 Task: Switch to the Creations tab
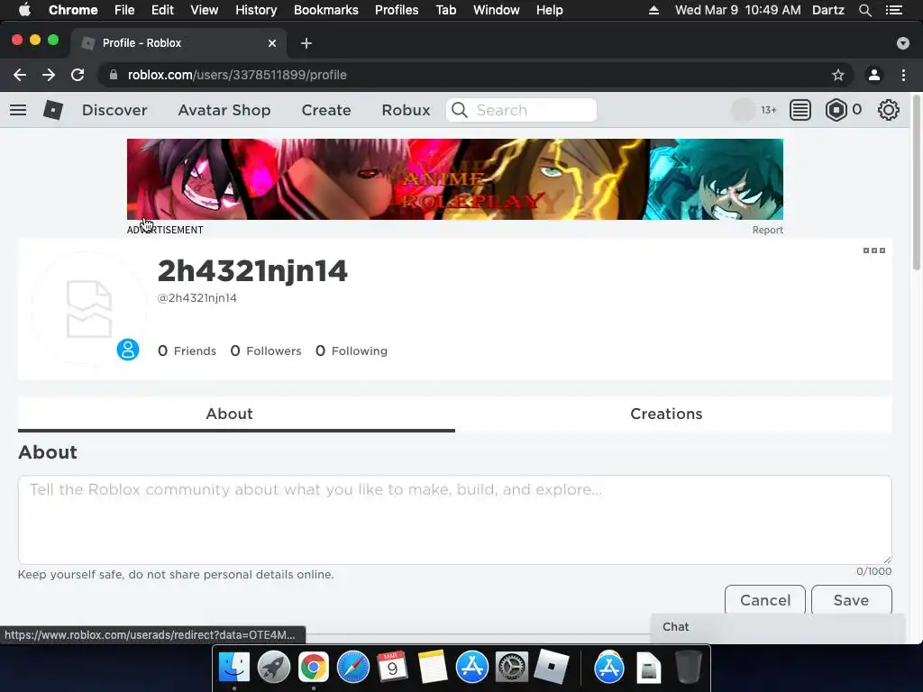(x=666, y=414)
